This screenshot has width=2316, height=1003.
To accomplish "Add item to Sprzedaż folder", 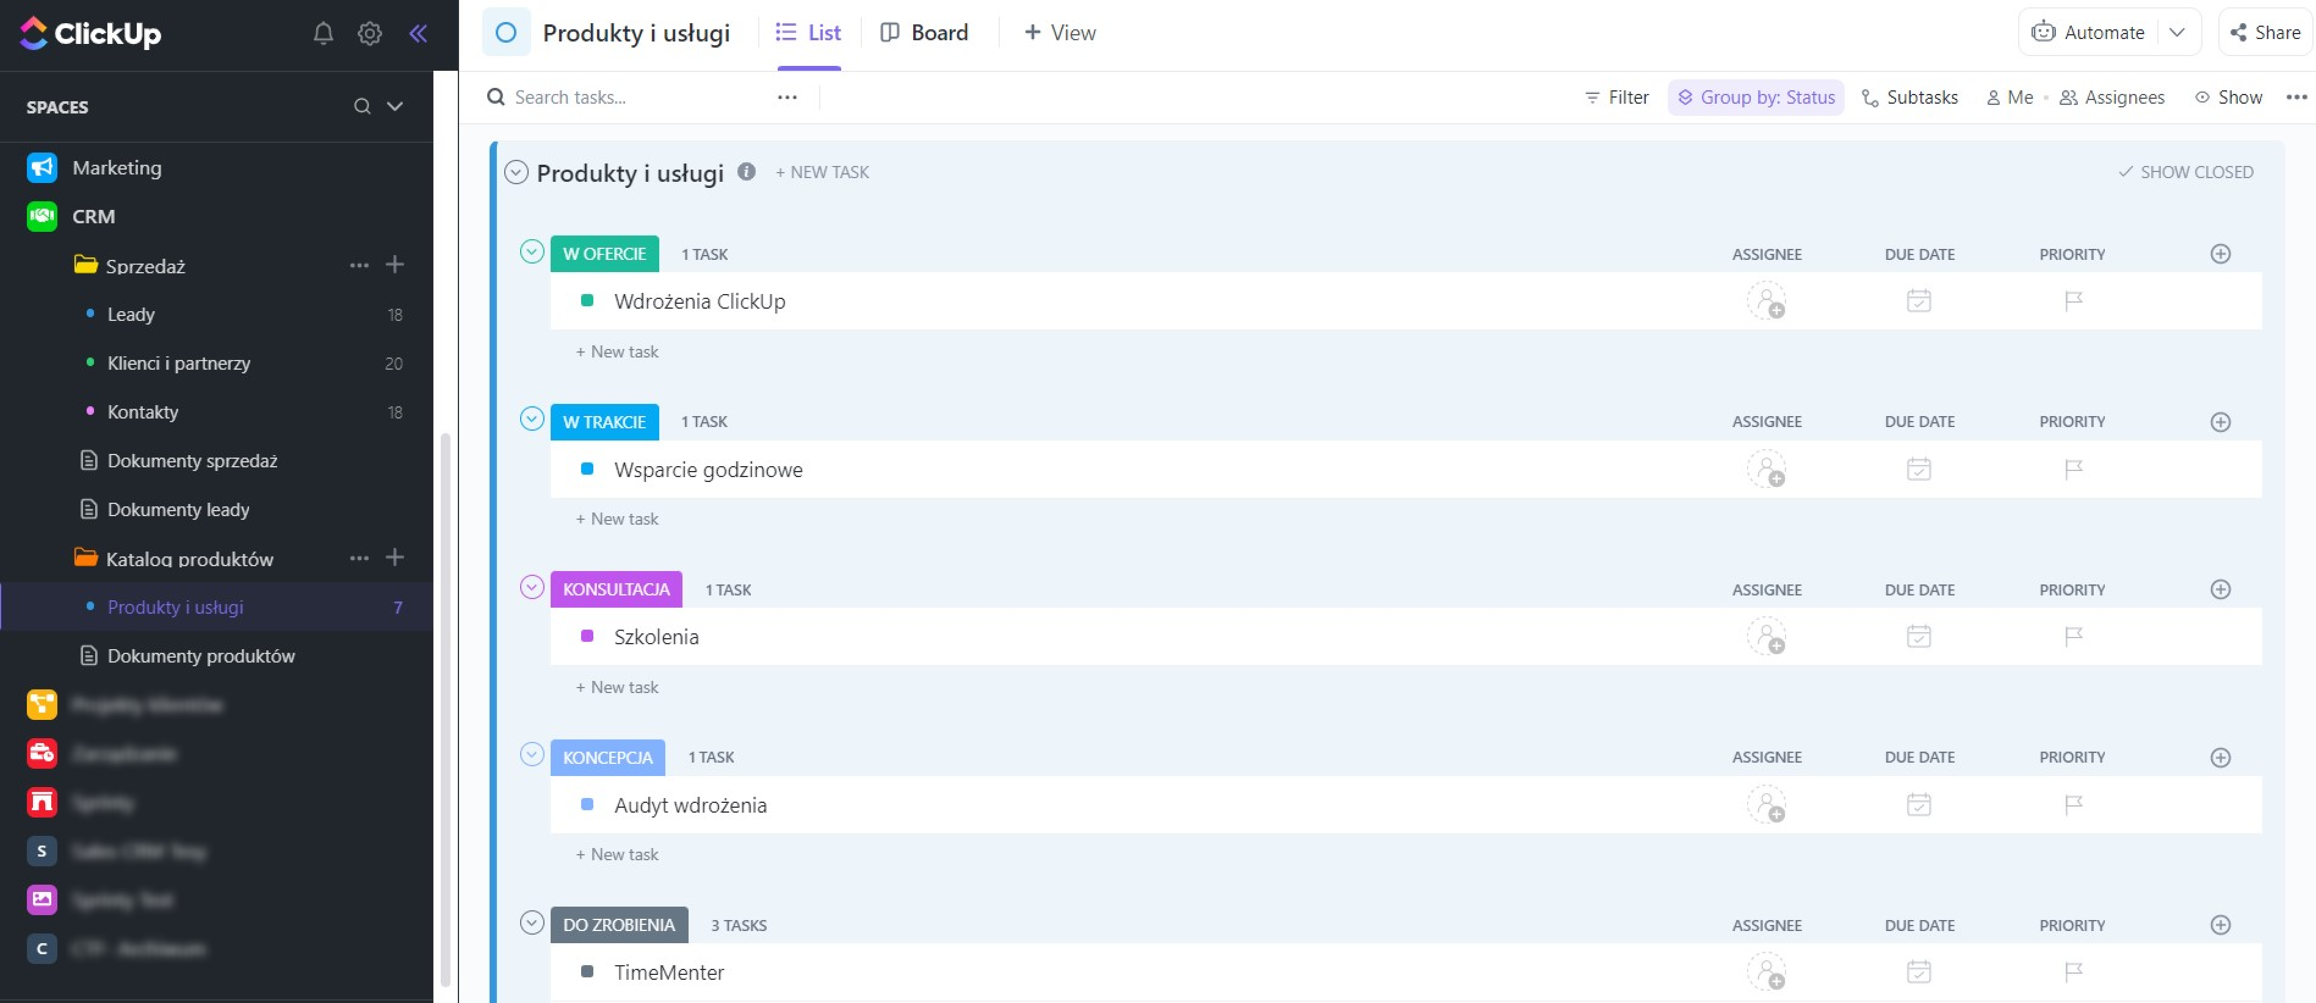I will pyautogui.click(x=395, y=264).
